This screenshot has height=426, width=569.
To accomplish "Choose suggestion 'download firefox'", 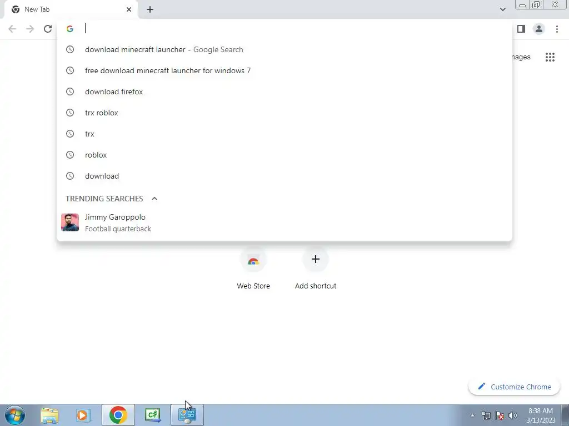I will pyautogui.click(x=284, y=92).
